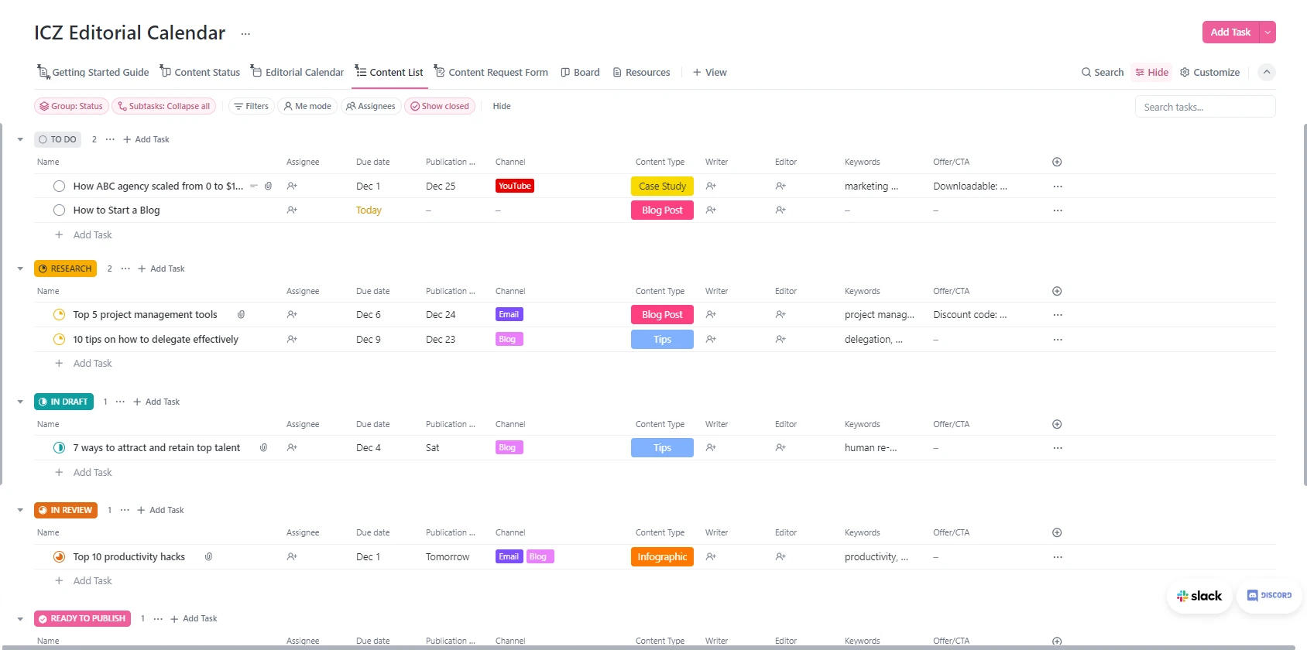Open the Editorial Calendar tab

(297, 73)
